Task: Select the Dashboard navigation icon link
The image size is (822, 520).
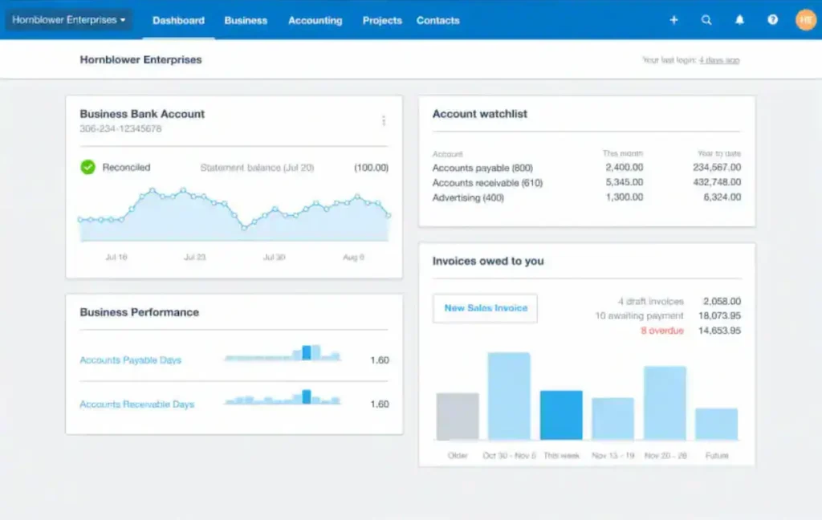Action: tap(177, 21)
